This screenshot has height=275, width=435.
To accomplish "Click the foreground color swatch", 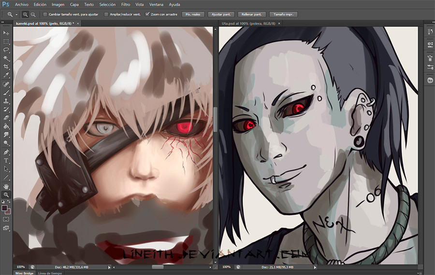I will [4, 208].
